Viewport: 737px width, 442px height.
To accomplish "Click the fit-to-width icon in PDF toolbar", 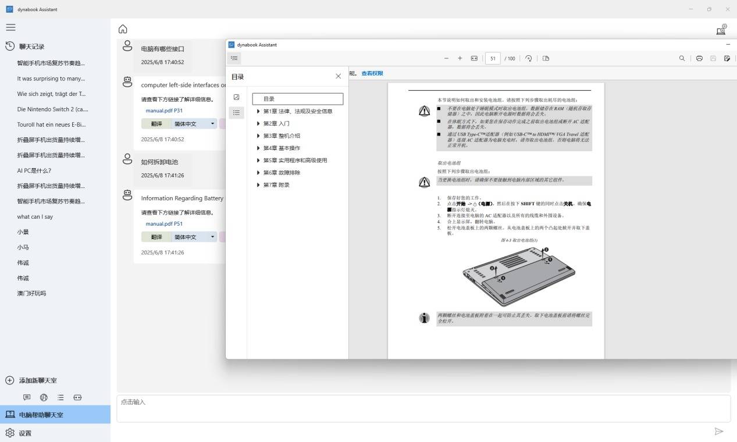I will pos(474,58).
